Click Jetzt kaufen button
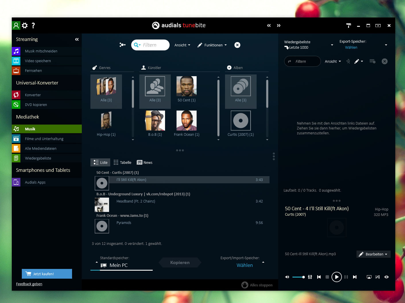This screenshot has width=405, height=303. click(x=47, y=274)
